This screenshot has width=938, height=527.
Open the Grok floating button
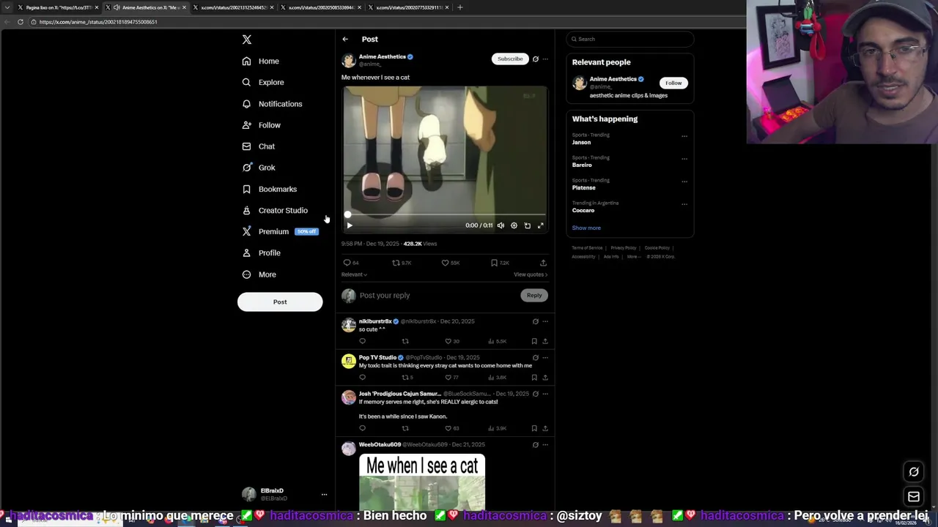click(914, 472)
